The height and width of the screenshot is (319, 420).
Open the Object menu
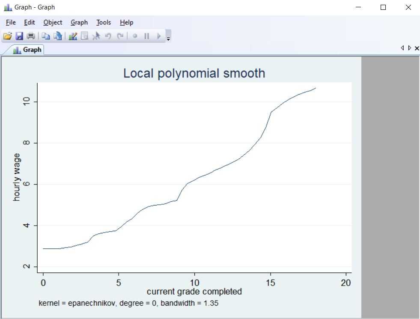[52, 22]
